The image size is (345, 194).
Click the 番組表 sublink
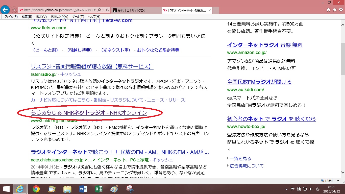[100, 100]
